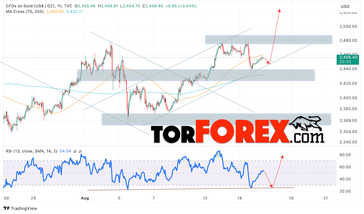364x214 pixels.
Task: Click the 2,385.00 price axis label
Action: tap(348, 109)
